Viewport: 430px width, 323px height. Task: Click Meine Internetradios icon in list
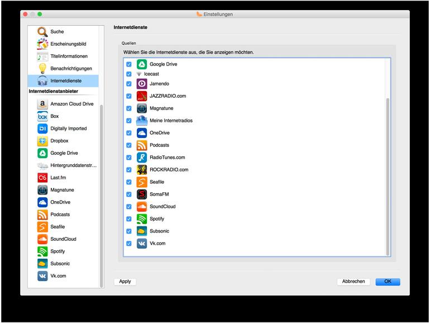142,121
